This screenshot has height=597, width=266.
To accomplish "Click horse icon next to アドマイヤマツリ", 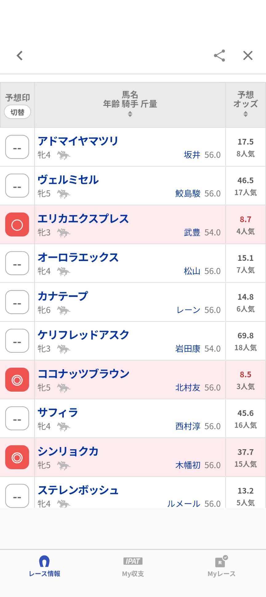I will click(64, 155).
